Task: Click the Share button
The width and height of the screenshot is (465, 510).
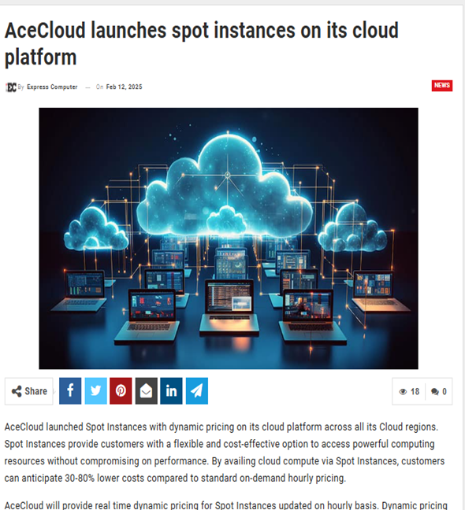Action: coord(29,391)
